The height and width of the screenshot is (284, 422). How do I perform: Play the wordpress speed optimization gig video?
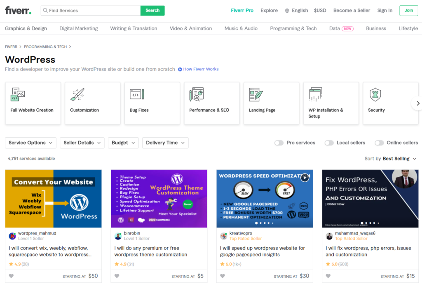(x=305, y=177)
